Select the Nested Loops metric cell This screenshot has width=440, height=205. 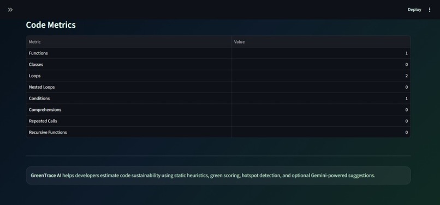pos(129,87)
